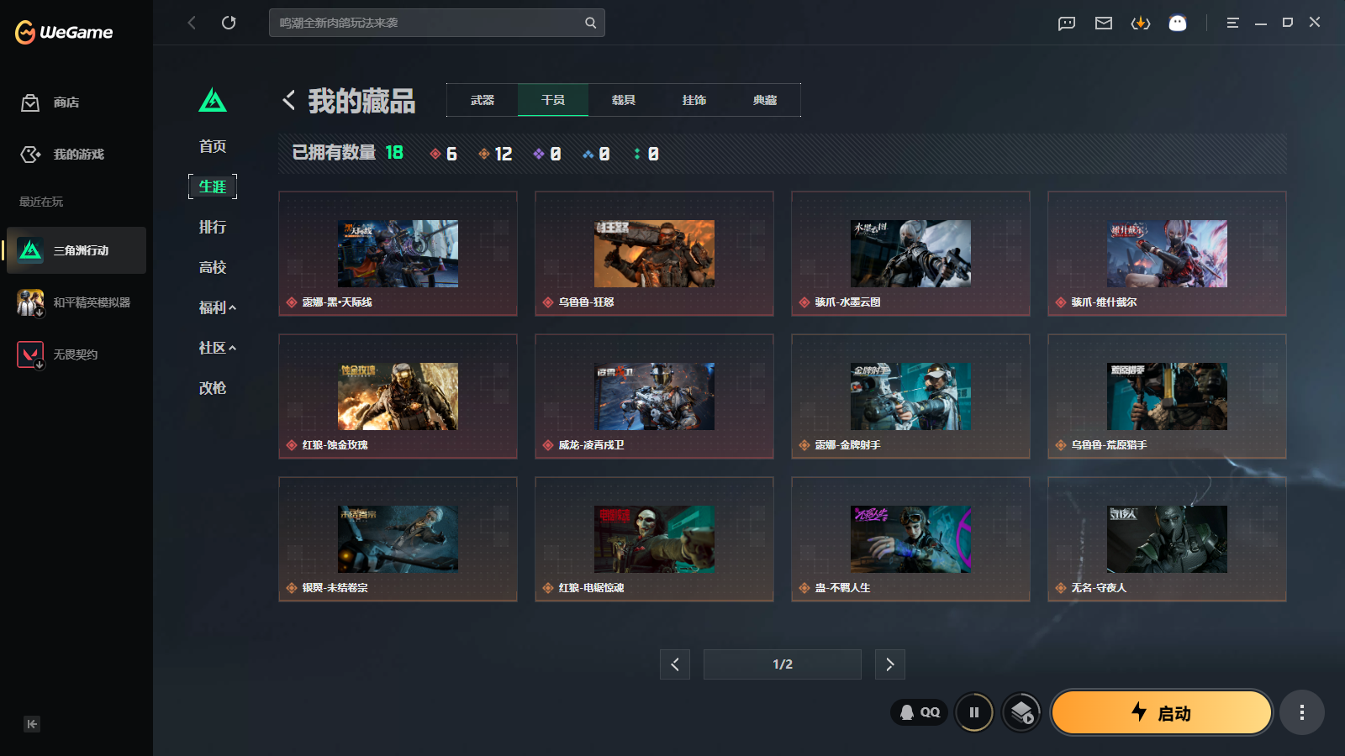
Task: Go to the previous collection page
Action: click(675, 664)
